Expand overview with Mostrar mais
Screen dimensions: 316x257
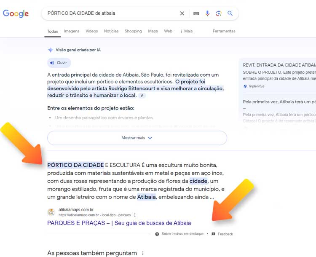pos(137,138)
